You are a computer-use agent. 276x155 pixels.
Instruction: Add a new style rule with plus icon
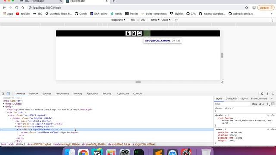tap(267, 104)
